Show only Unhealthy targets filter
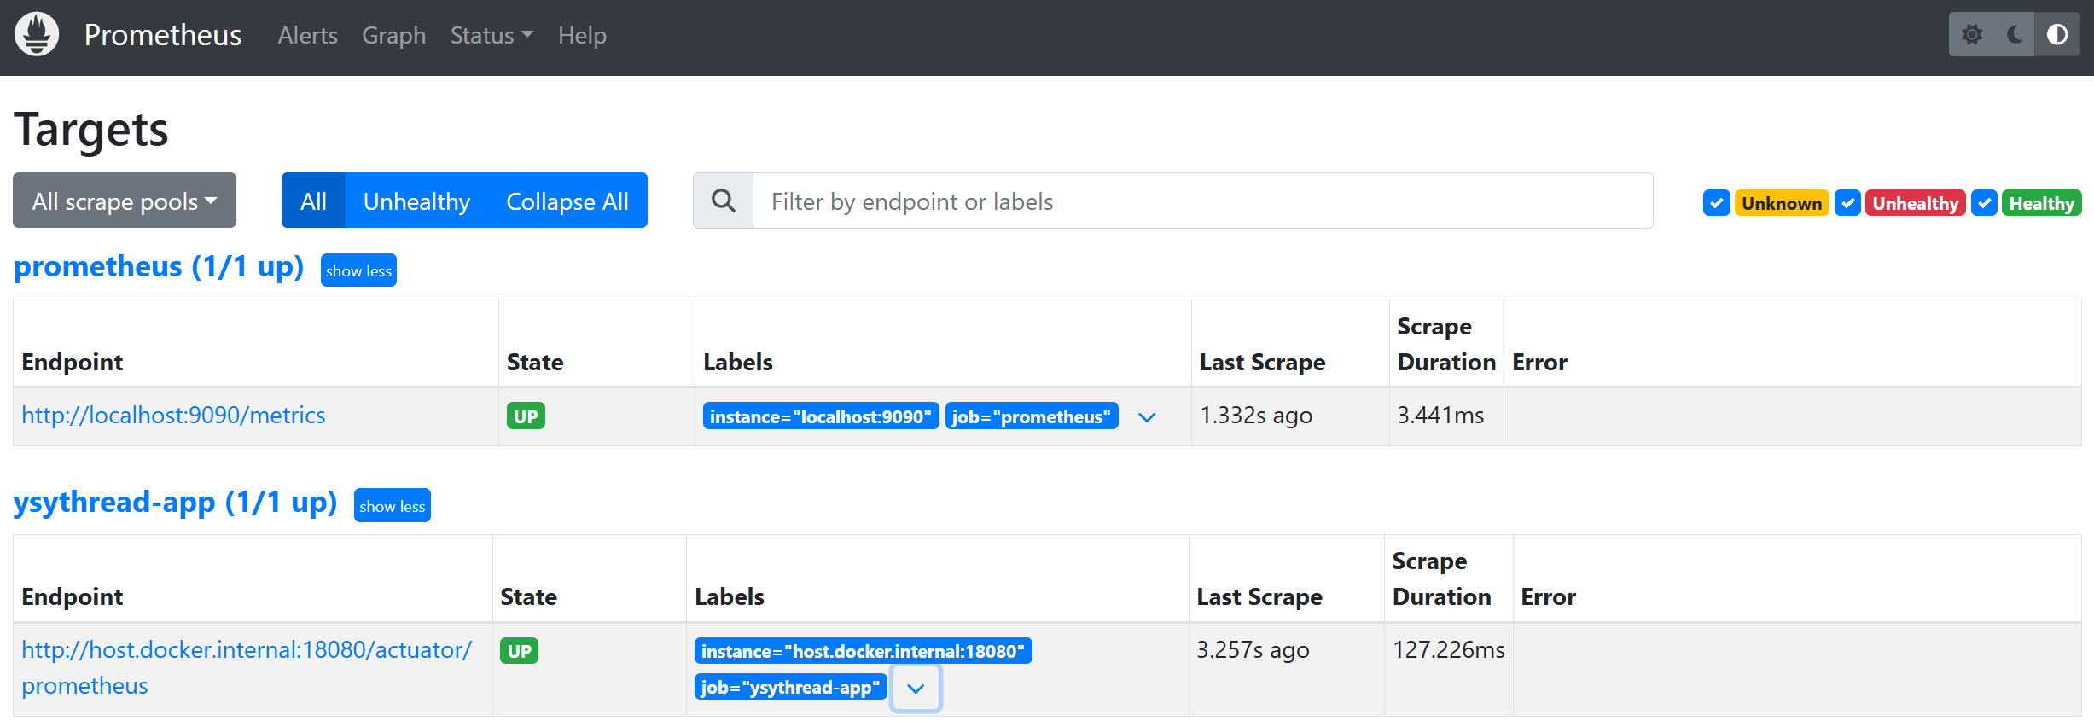Viewport: 2094px width, 721px height. tap(416, 201)
